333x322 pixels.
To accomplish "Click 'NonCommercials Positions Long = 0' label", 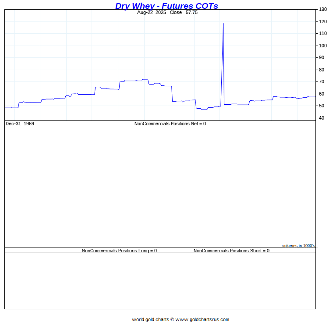I will pos(119,251).
